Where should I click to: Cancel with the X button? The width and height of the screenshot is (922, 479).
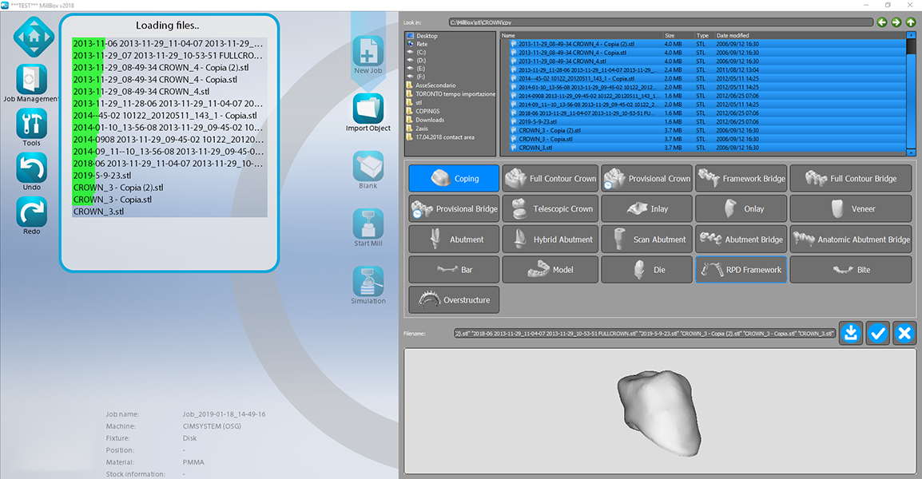point(904,333)
